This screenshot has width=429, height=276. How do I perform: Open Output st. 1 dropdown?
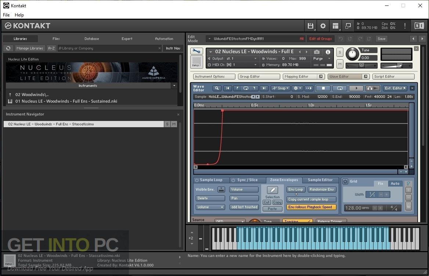[255, 59]
